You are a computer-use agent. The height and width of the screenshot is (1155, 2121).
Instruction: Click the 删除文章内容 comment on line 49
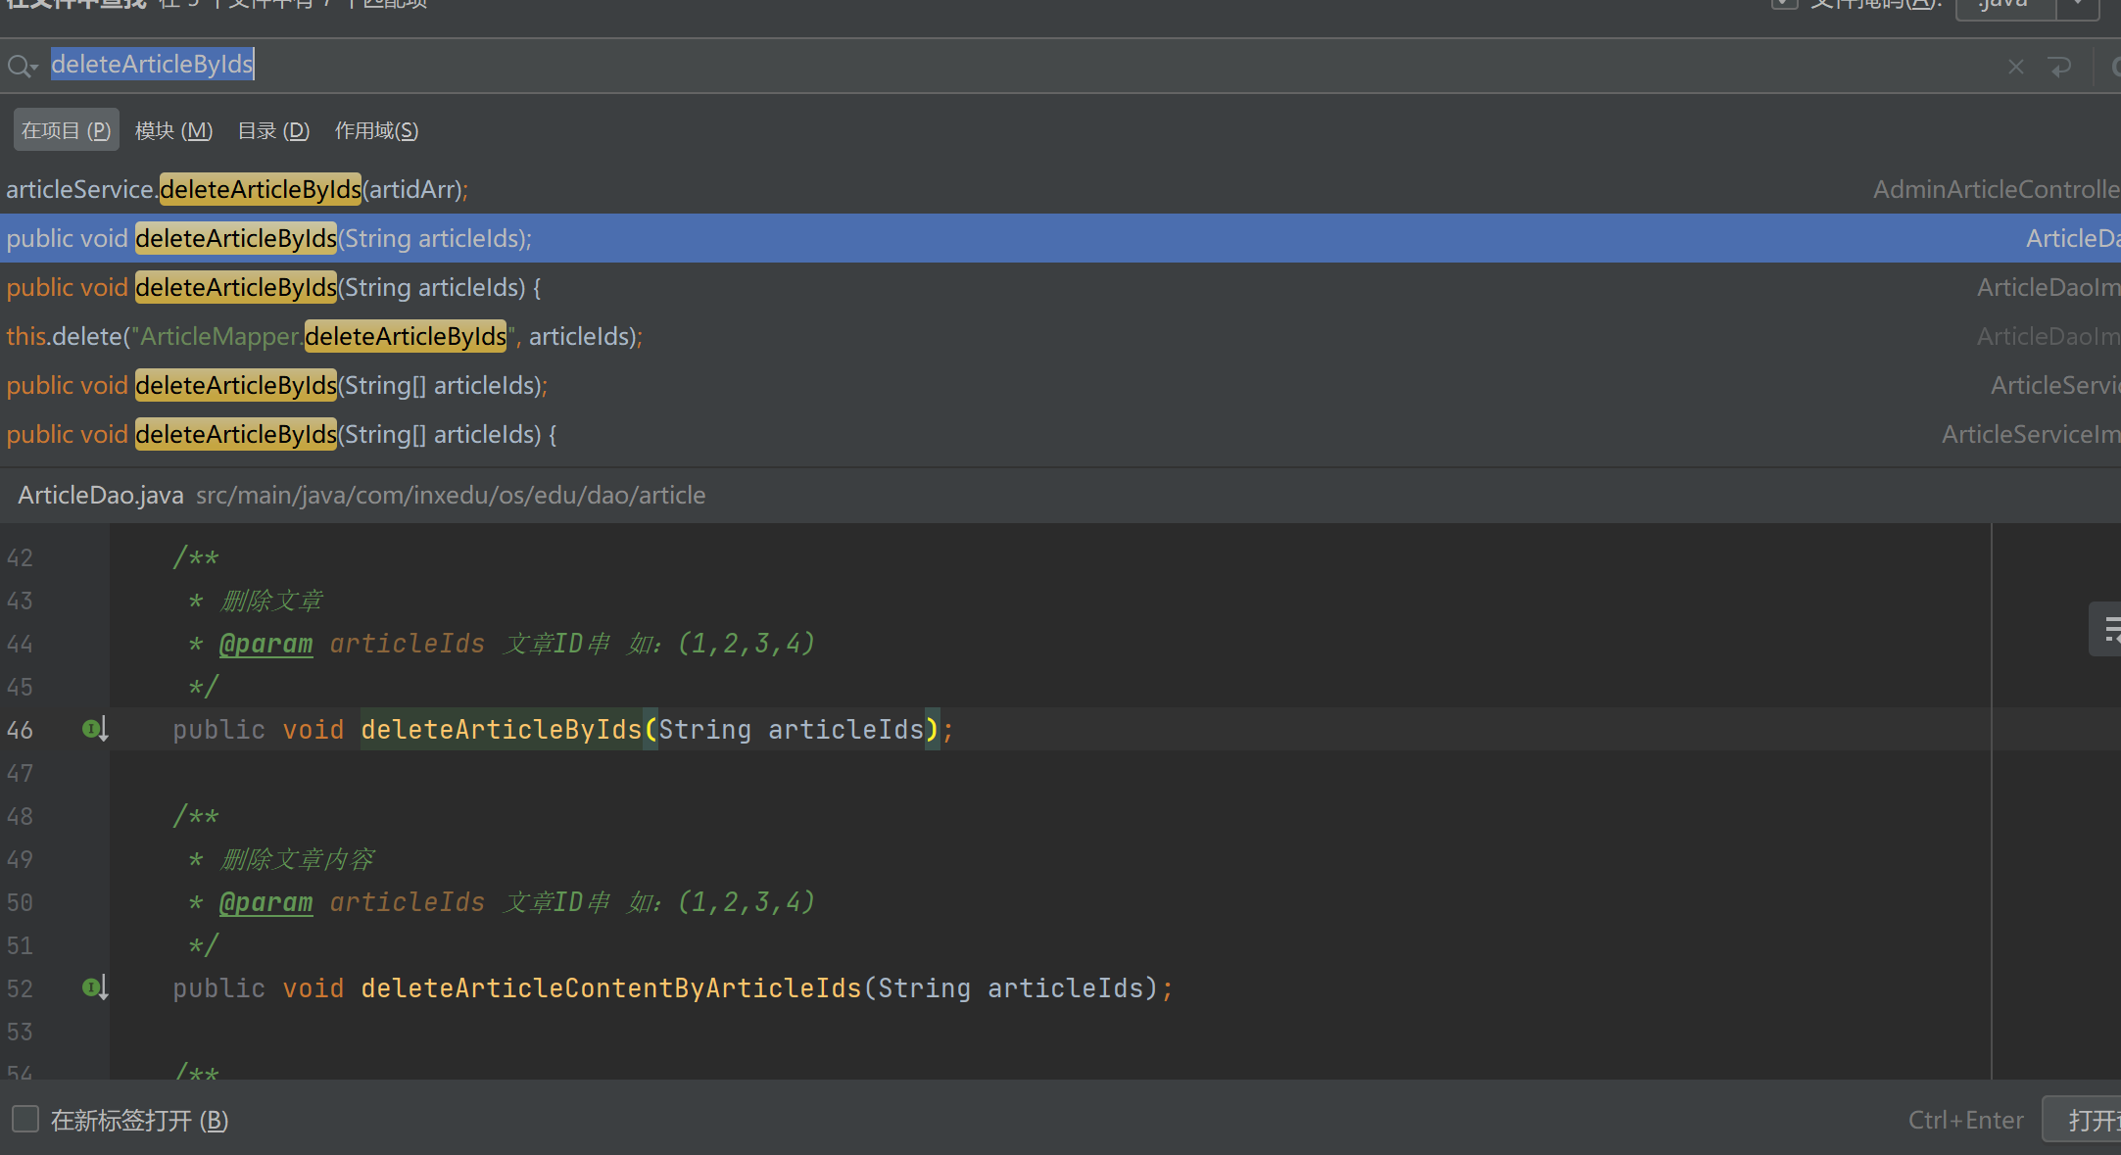pos(298,859)
